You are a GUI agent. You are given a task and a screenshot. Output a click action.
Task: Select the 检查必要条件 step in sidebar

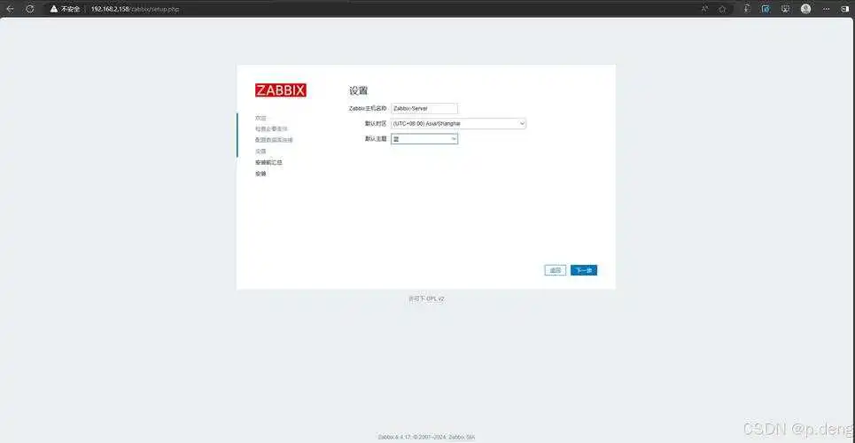(x=271, y=128)
